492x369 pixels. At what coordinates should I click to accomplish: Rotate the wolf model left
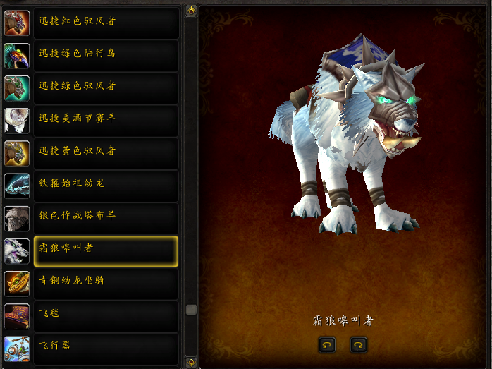click(327, 345)
